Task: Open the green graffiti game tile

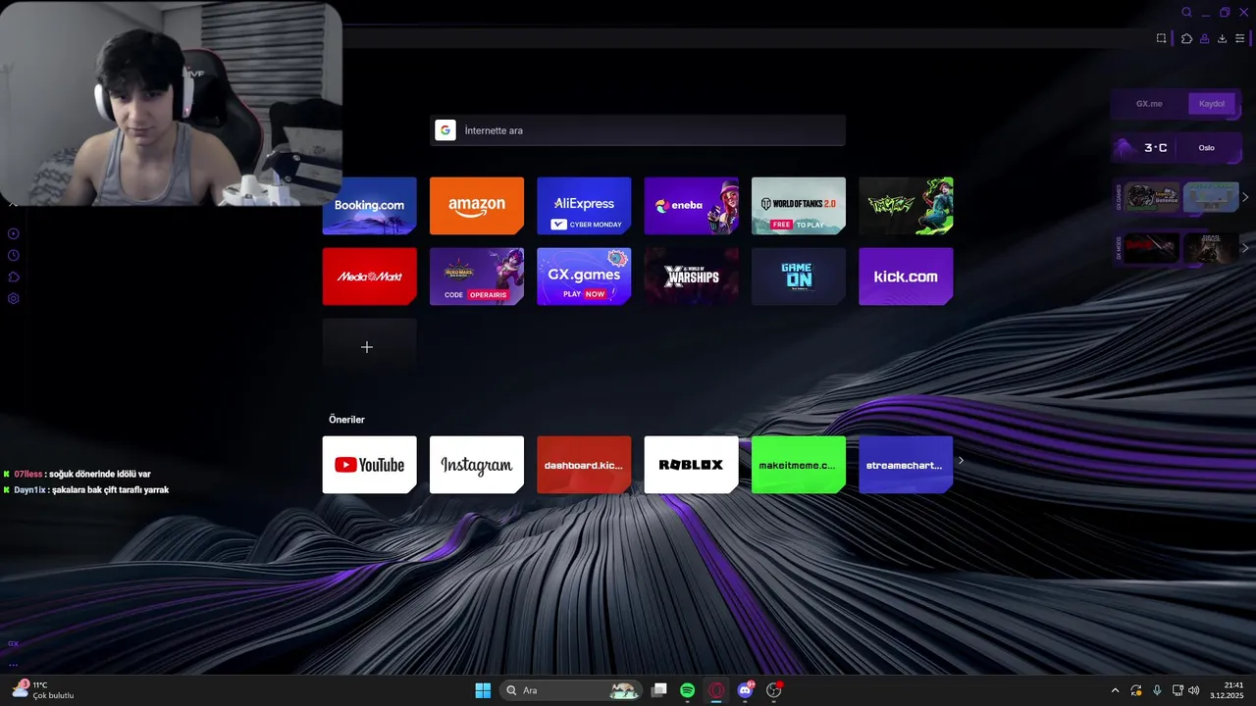Action: pos(906,206)
